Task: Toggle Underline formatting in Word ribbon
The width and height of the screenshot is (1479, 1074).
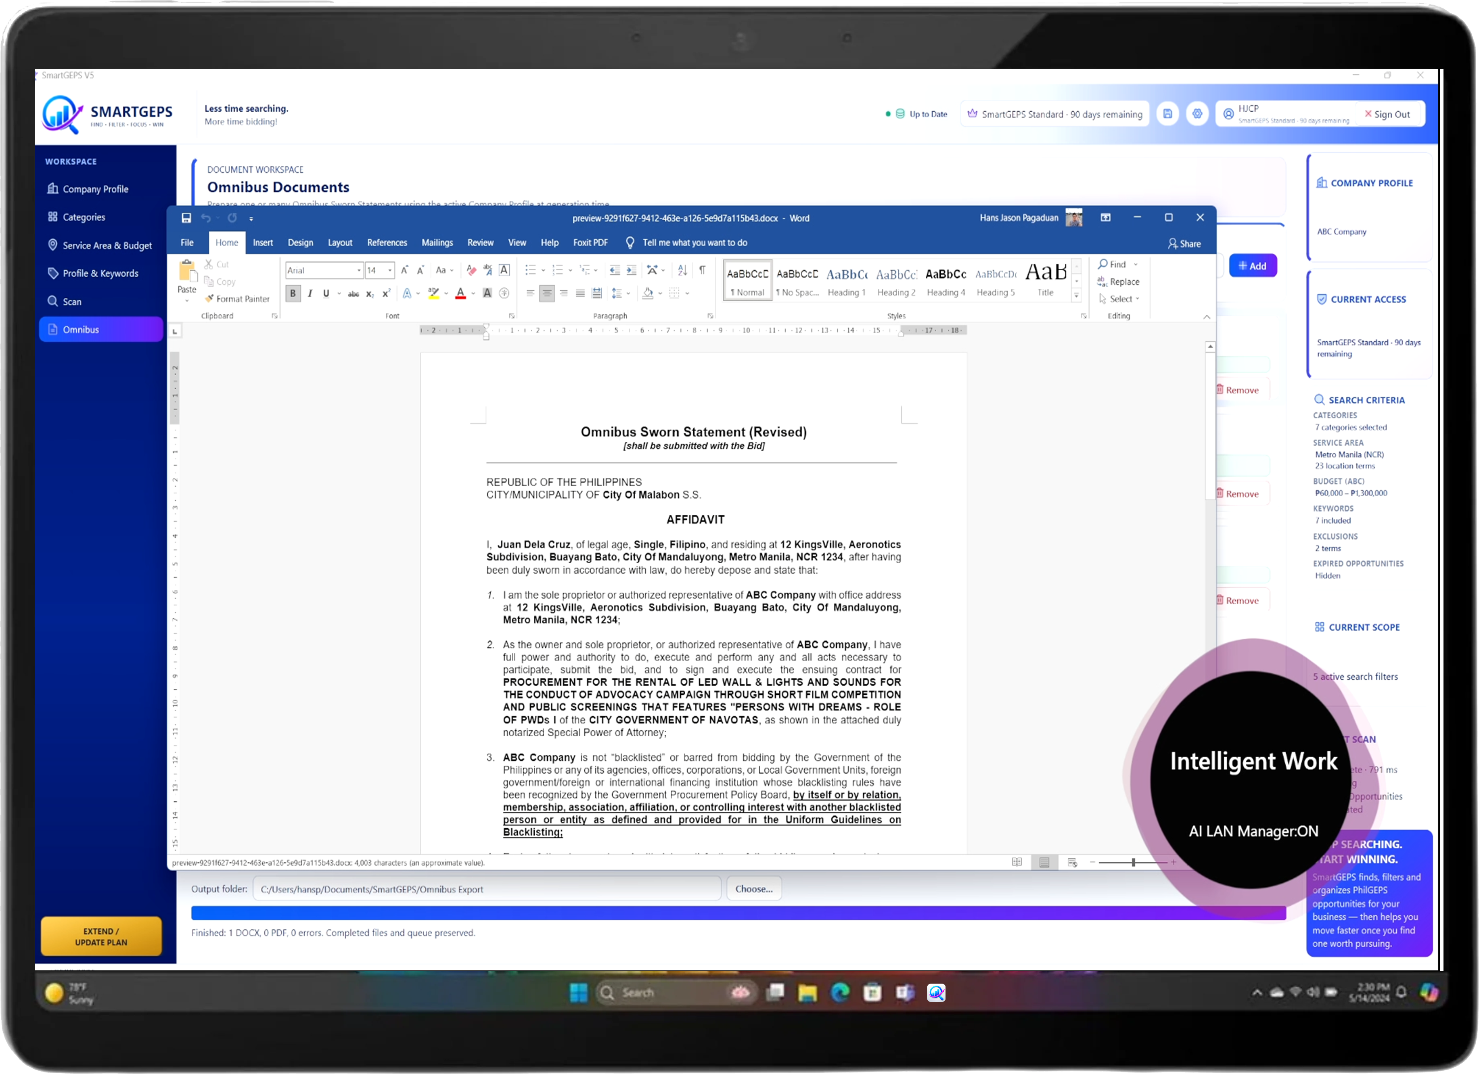Action: (x=326, y=293)
